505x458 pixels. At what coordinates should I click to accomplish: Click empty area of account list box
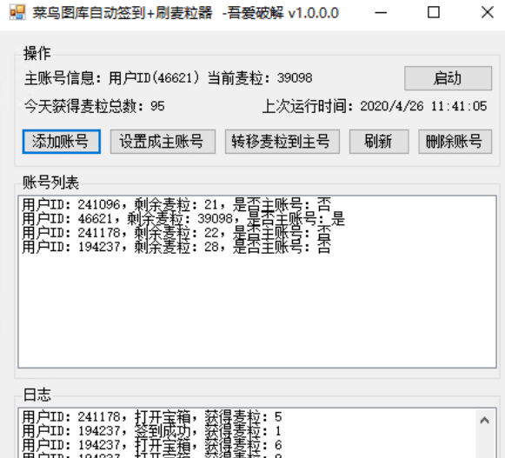pyautogui.click(x=257, y=309)
